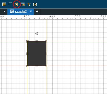Viewport: 107px width, 94px height.
Task: Select the dark rectangle on the canvas
Action: (x=37, y=53)
